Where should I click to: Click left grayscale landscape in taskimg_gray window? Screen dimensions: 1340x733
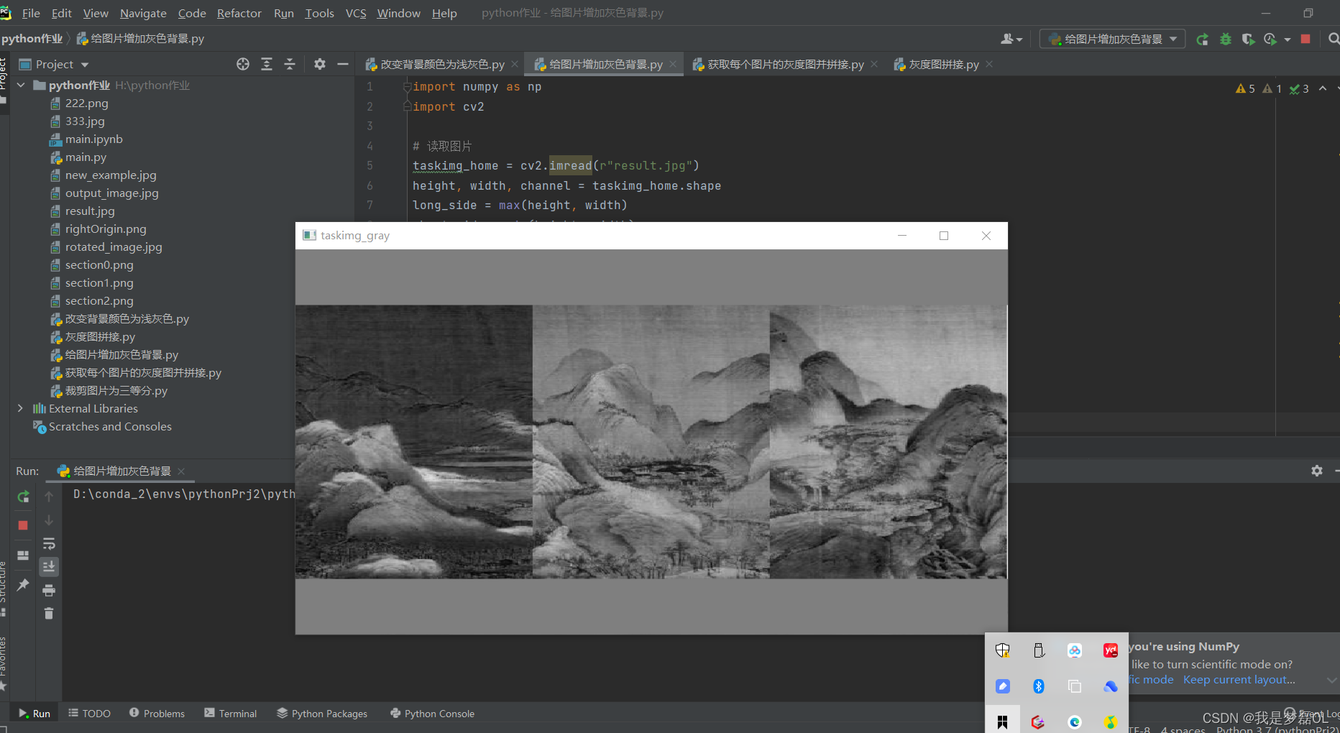tap(414, 442)
